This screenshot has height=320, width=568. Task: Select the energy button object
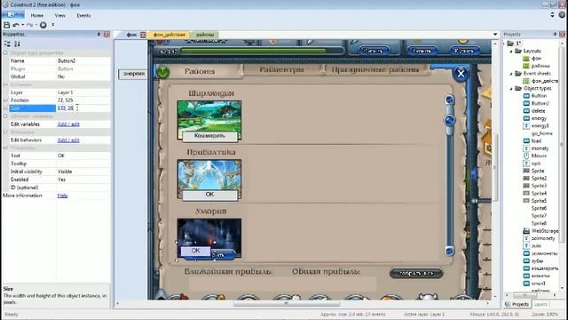click(x=539, y=118)
